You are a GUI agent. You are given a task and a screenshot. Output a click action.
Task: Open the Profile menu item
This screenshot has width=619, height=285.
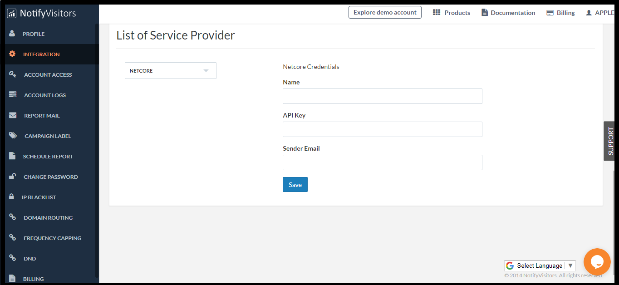[x=49, y=34]
